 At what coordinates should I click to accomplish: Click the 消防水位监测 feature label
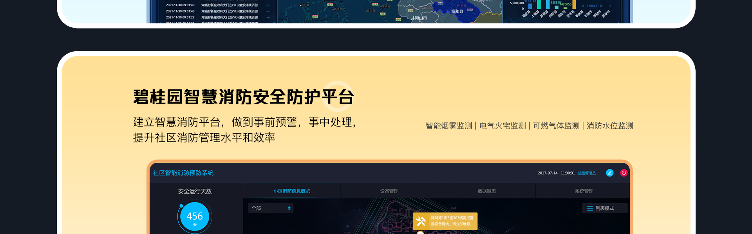pyautogui.click(x=610, y=126)
